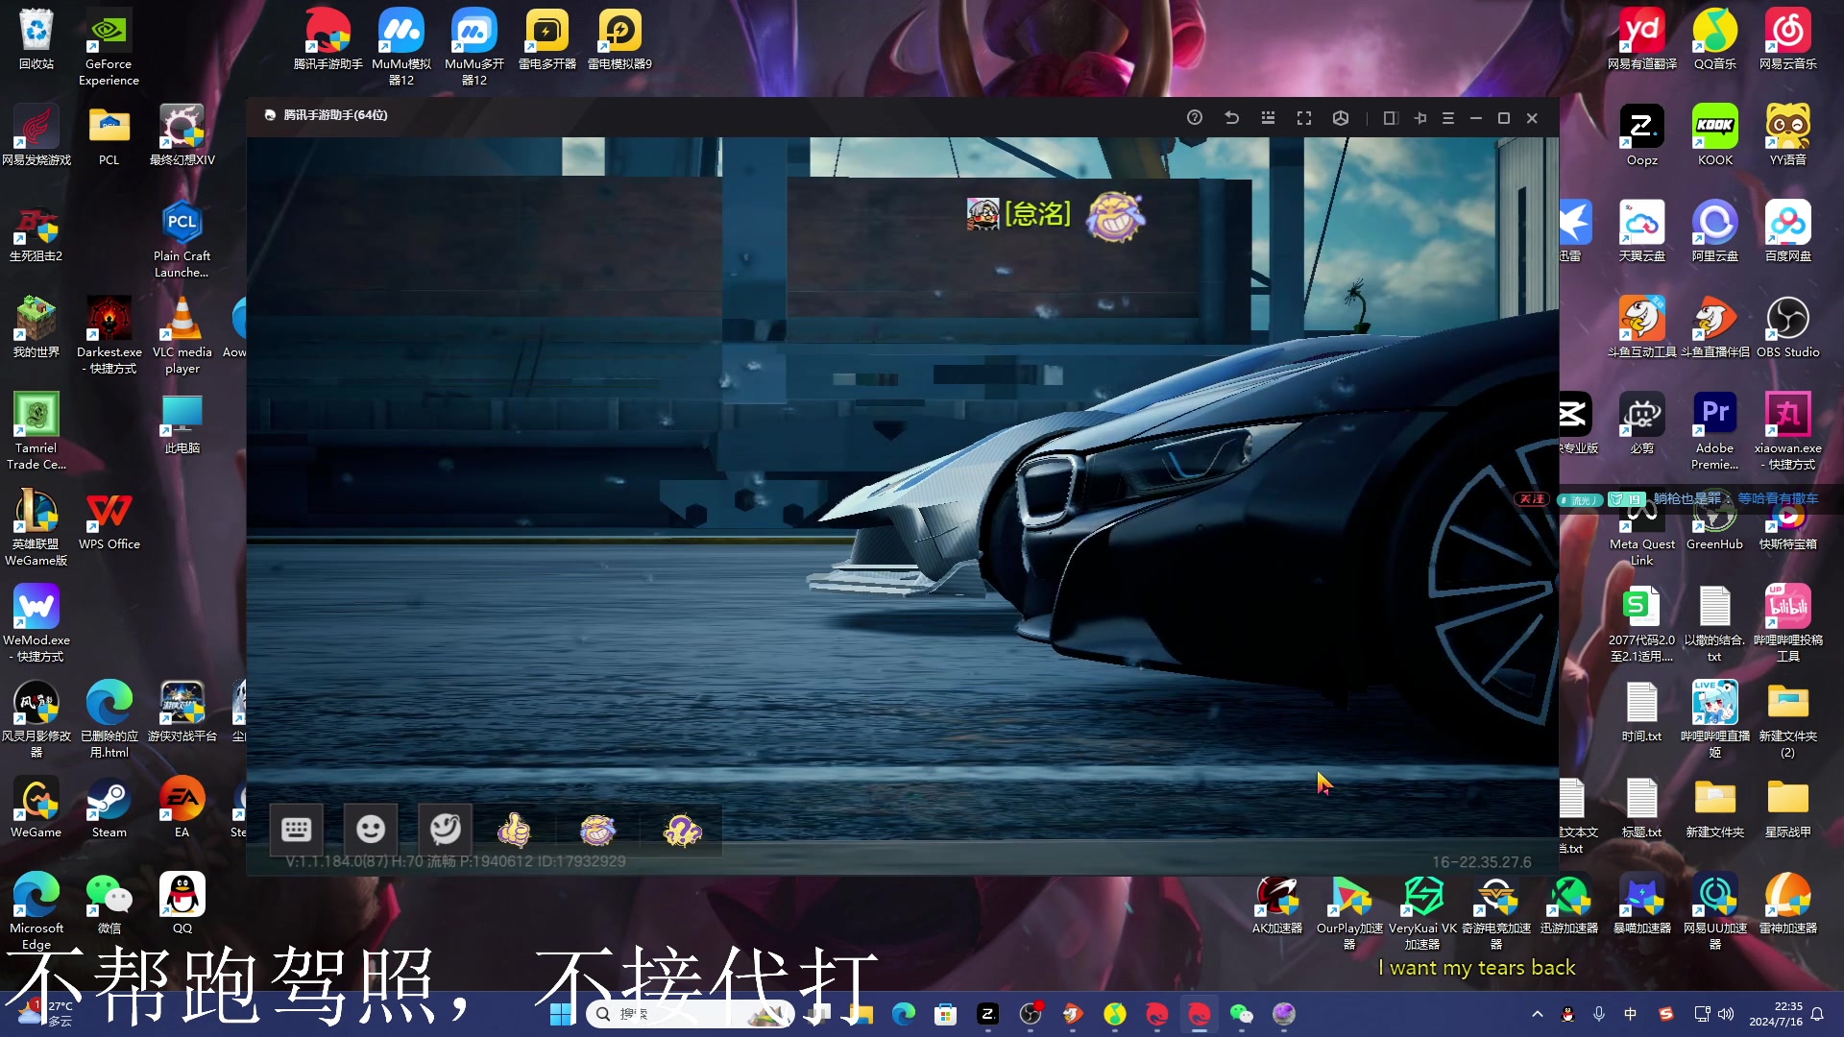Screen dimensions: 1844x1037
Task: Launch 腾讯手游助手 desktop shortcut
Action: point(328,40)
